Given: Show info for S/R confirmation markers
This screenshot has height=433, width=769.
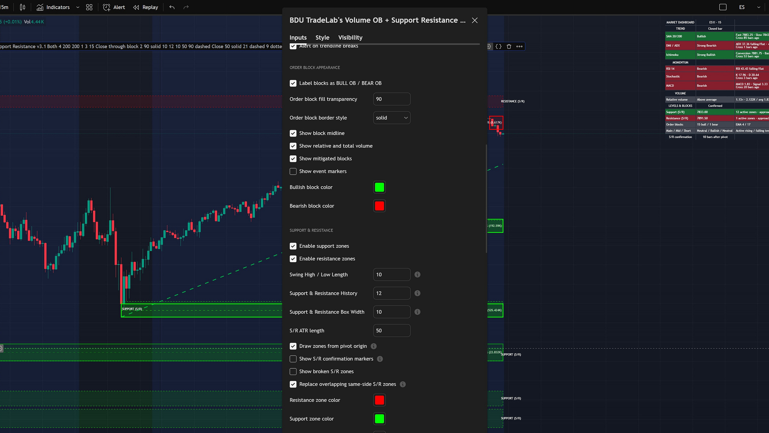Looking at the screenshot, I should [x=380, y=359].
